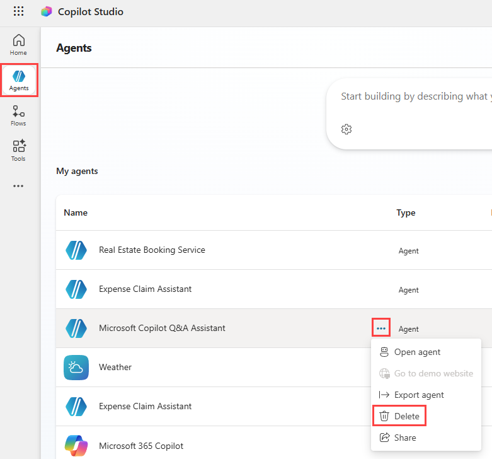Open Flows in the left navigation
Image resolution: width=492 pixels, height=459 pixels.
(18, 115)
